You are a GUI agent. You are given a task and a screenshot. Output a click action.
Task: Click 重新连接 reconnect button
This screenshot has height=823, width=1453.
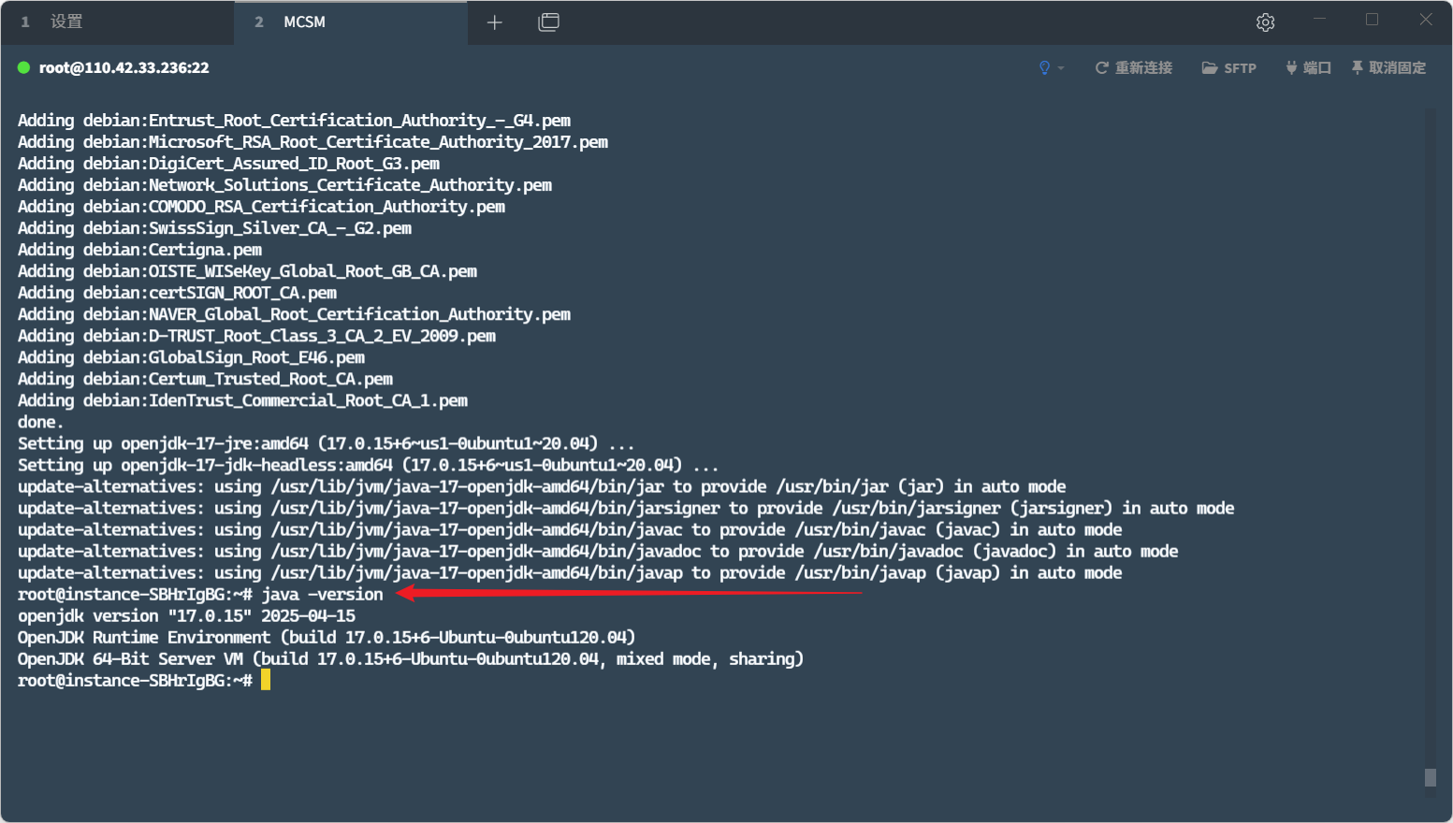[1133, 67]
